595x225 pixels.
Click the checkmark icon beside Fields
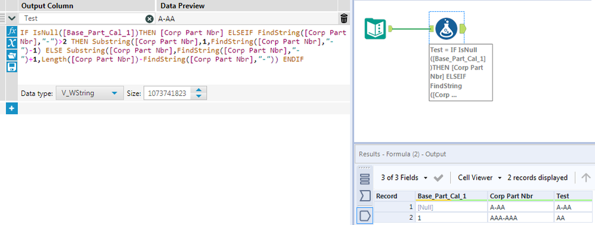tap(438, 177)
